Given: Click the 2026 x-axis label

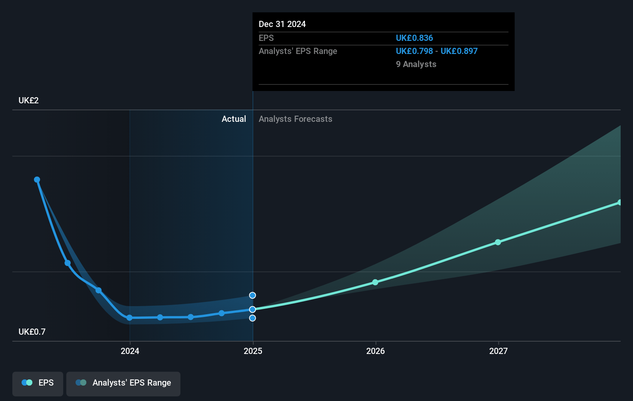Looking at the screenshot, I should click(x=375, y=351).
